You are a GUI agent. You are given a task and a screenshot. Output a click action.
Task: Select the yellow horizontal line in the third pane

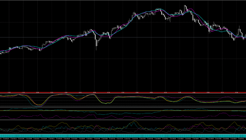(123, 111)
